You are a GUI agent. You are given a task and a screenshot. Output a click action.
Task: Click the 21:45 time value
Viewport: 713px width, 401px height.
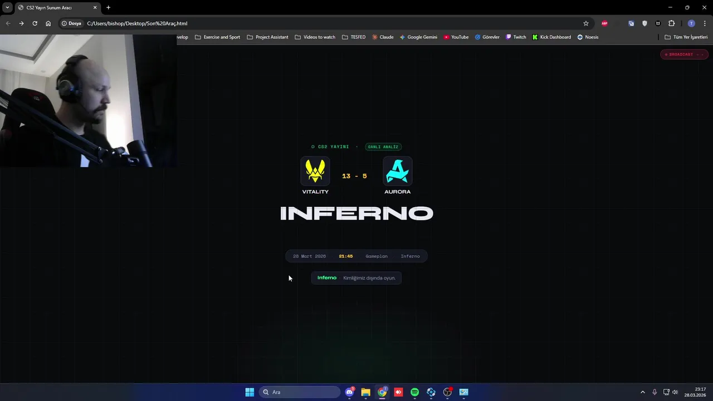[346, 256]
